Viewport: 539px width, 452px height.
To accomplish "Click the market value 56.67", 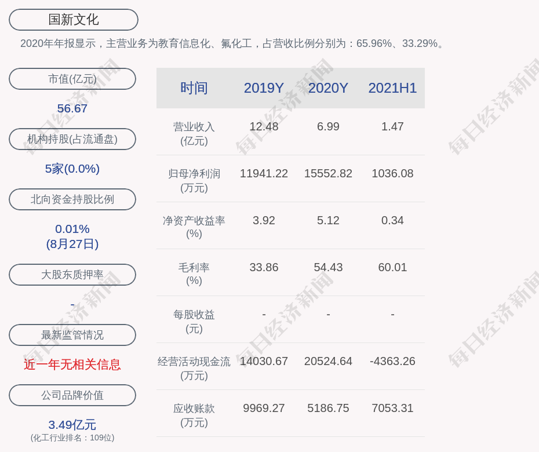I will pyautogui.click(x=72, y=108).
